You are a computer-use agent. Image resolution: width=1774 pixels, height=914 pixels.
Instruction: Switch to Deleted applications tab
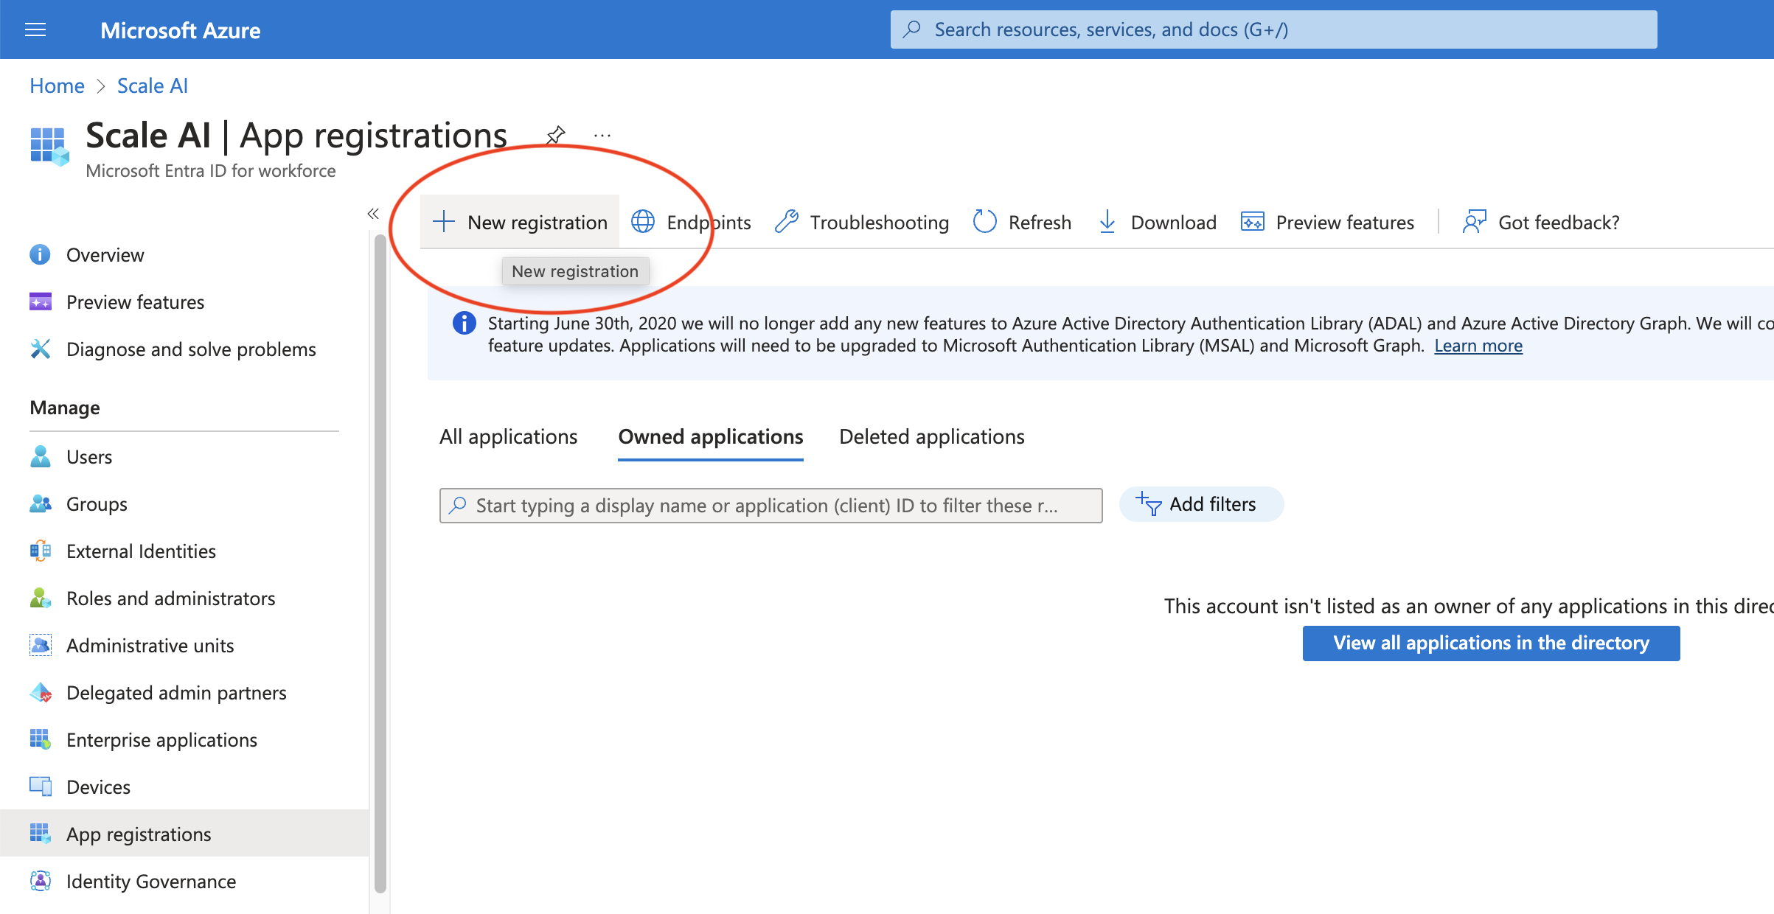point(931,436)
